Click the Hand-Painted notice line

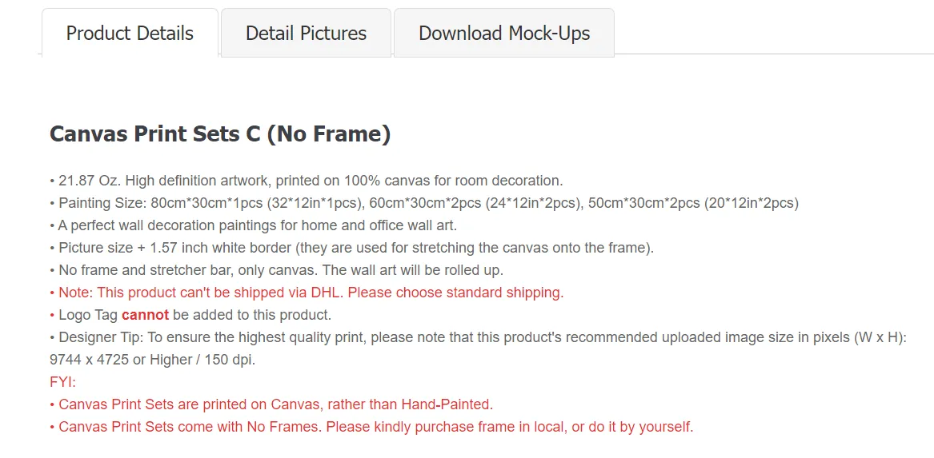(x=271, y=404)
